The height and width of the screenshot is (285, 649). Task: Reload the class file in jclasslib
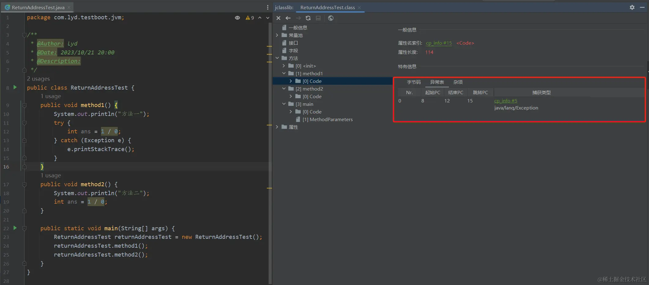point(308,18)
